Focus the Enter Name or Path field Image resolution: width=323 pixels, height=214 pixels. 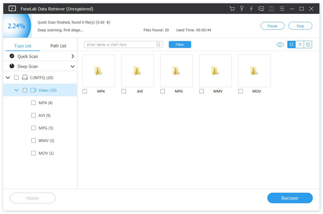tap(123, 45)
